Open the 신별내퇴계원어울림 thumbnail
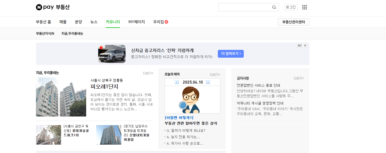This screenshot has width=386, height=153. tap(109, 135)
